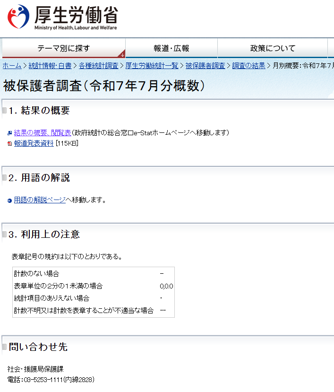
Task: Click the 厚生労働統計一覧 breadcrumb link
Action: (x=152, y=66)
